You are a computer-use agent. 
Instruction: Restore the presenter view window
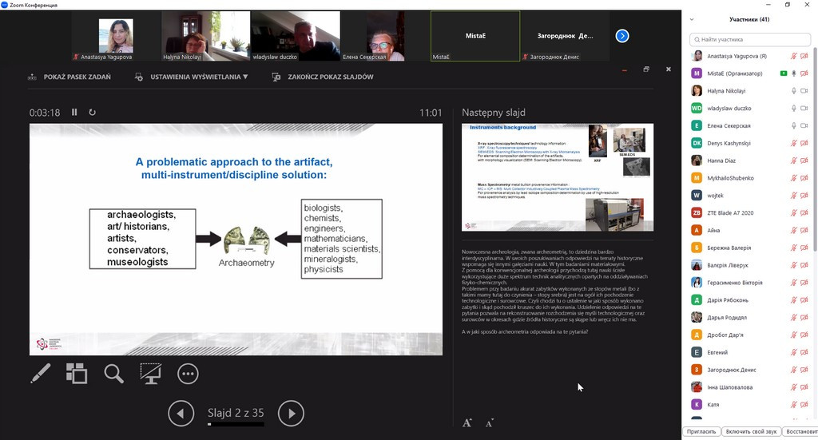click(645, 69)
